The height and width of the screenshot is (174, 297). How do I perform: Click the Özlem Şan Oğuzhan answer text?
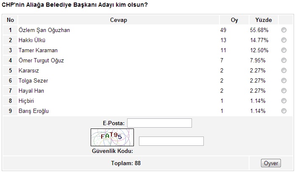coord(44,30)
